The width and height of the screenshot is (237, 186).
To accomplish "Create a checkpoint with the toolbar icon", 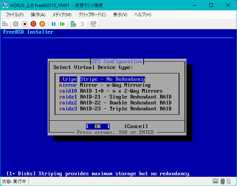I will point(73,24).
